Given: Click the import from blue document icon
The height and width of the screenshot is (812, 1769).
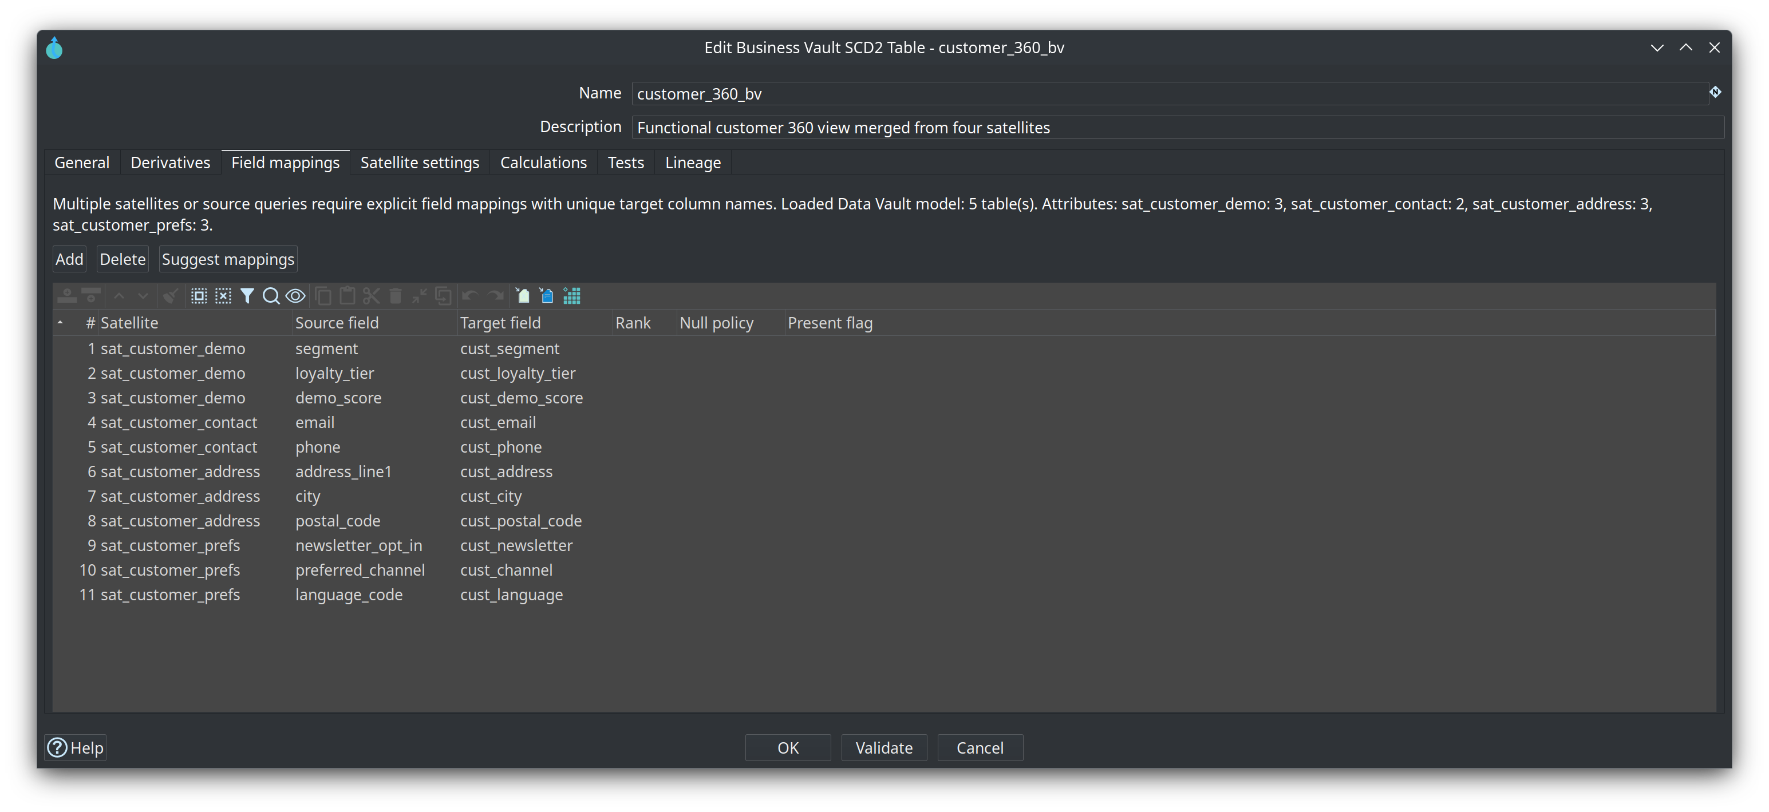Looking at the screenshot, I should coord(547,296).
